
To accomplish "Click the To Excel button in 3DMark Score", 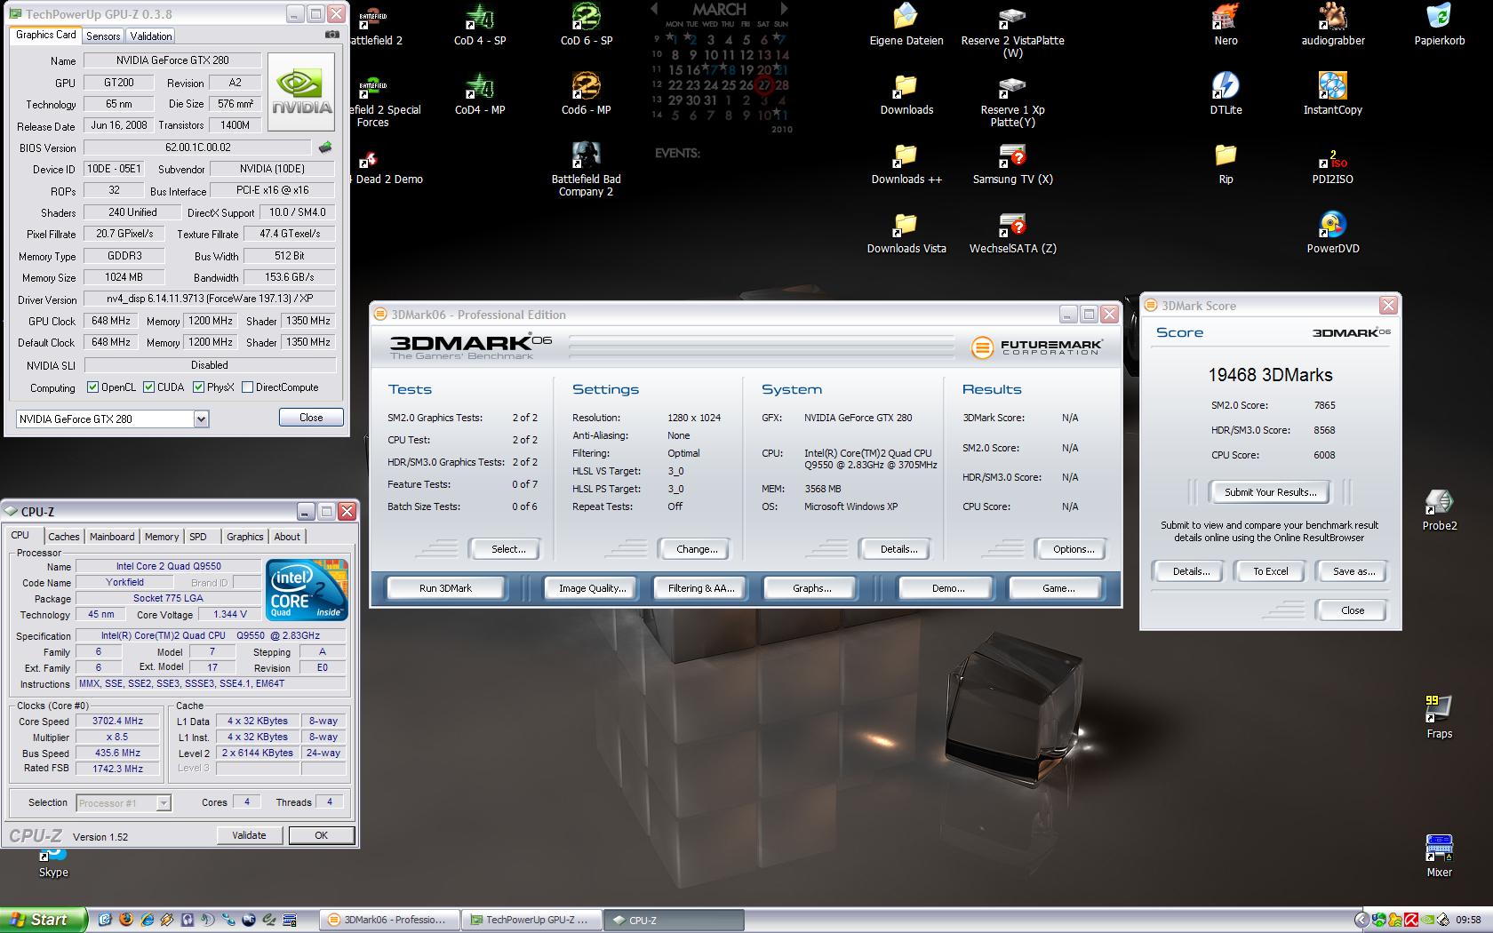I will [x=1271, y=571].
